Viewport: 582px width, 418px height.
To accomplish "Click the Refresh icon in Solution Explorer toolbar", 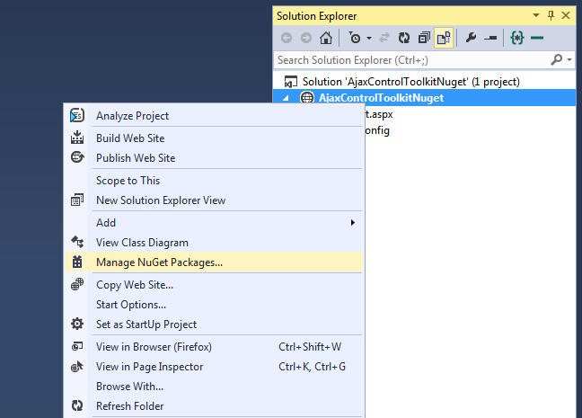I will pos(404,38).
